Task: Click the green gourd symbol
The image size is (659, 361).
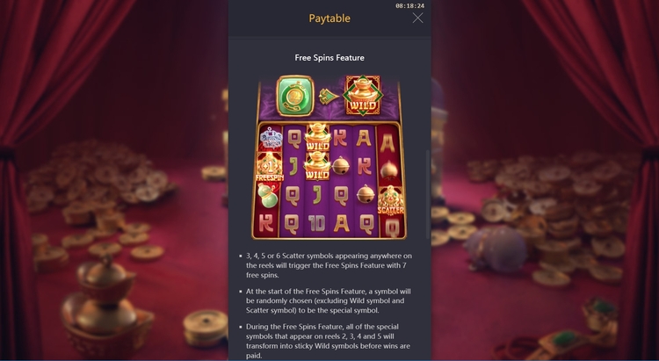Action: [x=268, y=196]
